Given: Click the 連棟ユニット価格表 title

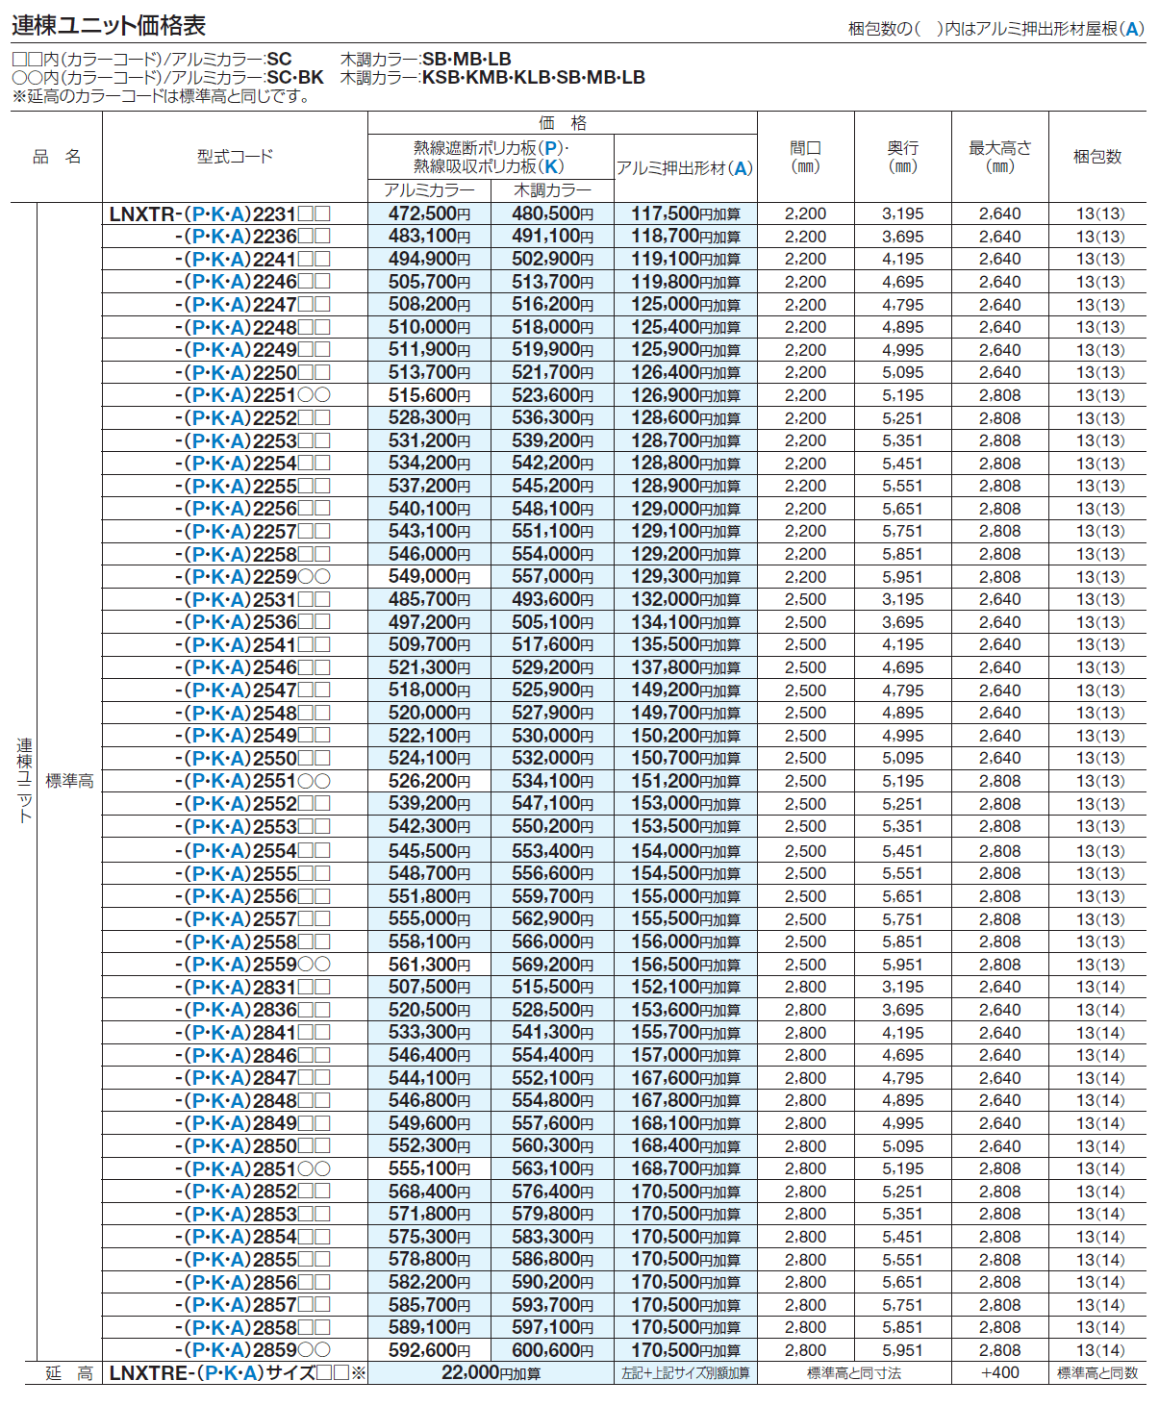Looking at the screenshot, I should (x=109, y=26).
